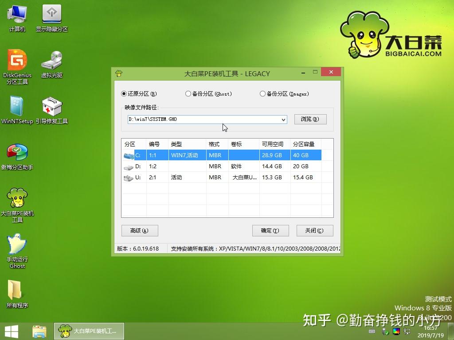Sort by the 分区 column header
454x340 pixels.
[134, 144]
